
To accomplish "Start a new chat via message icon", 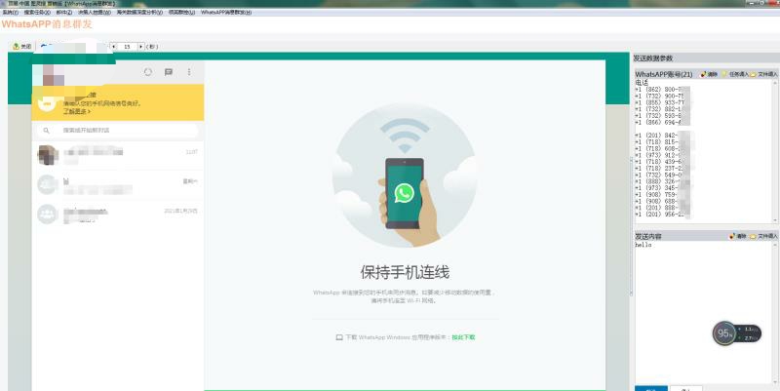I will 169,72.
